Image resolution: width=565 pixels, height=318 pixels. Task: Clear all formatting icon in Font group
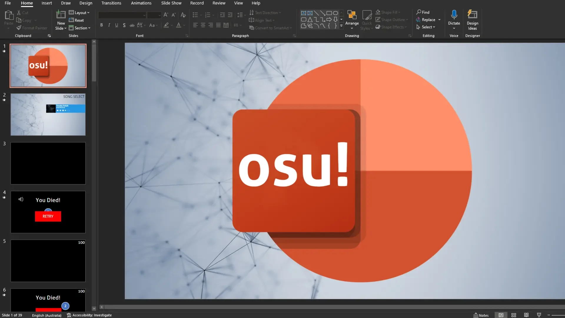pyautogui.click(x=183, y=15)
